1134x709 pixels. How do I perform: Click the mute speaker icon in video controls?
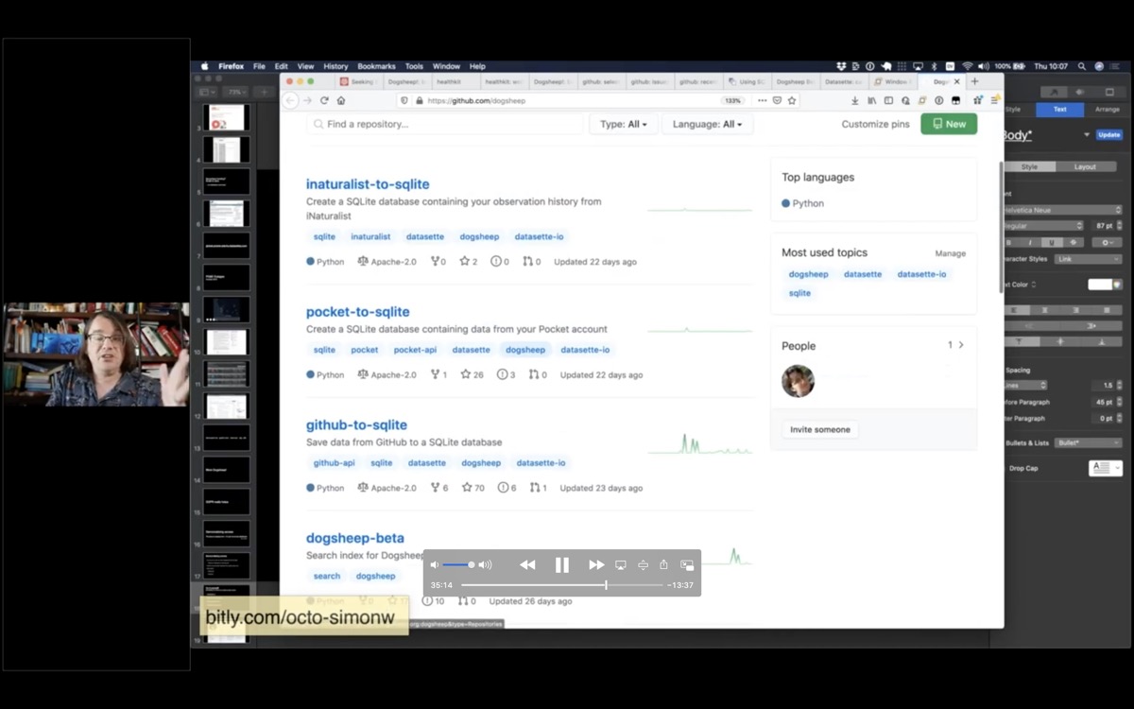point(435,565)
